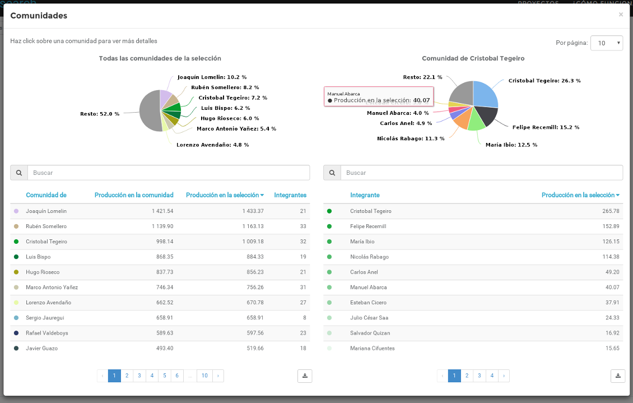This screenshot has width=633, height=403.
Task: Click the left Buscar search field
Action: (x=168, y=173)
